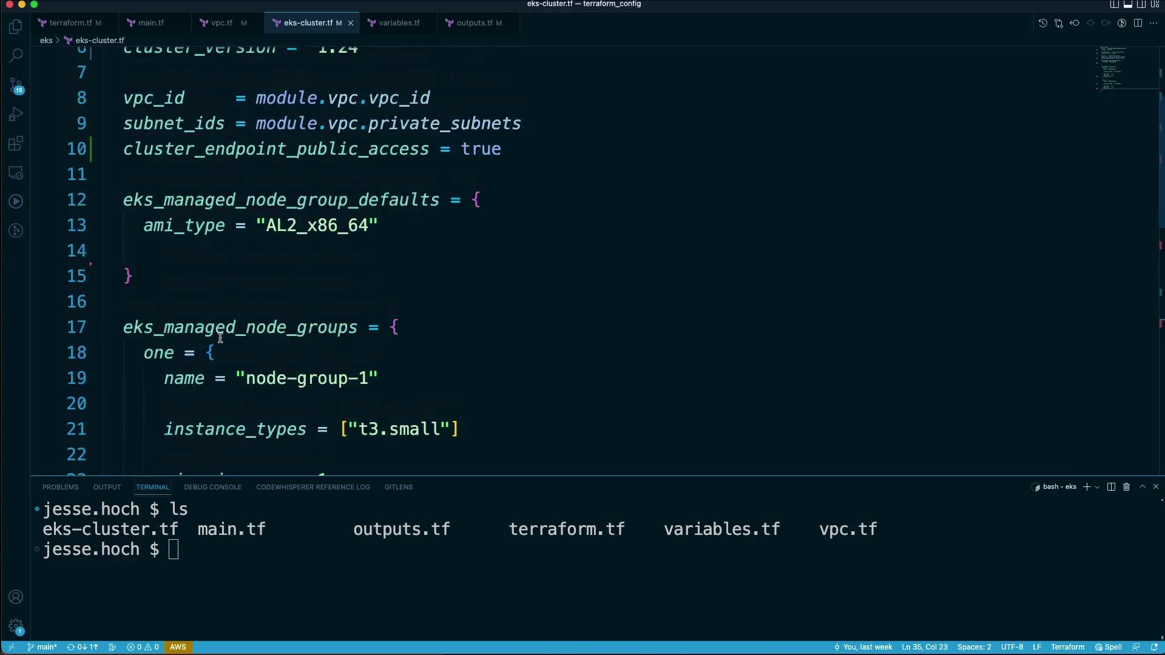Open editor More Actions ellipsis menu
1165x655 pixels.
1153,23
